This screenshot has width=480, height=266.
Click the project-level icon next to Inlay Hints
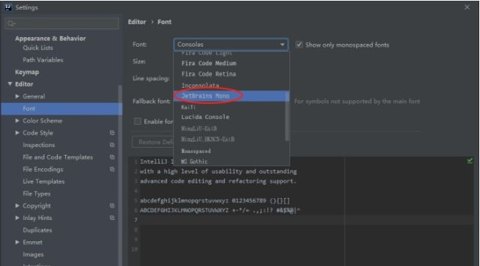pos(112,218)
